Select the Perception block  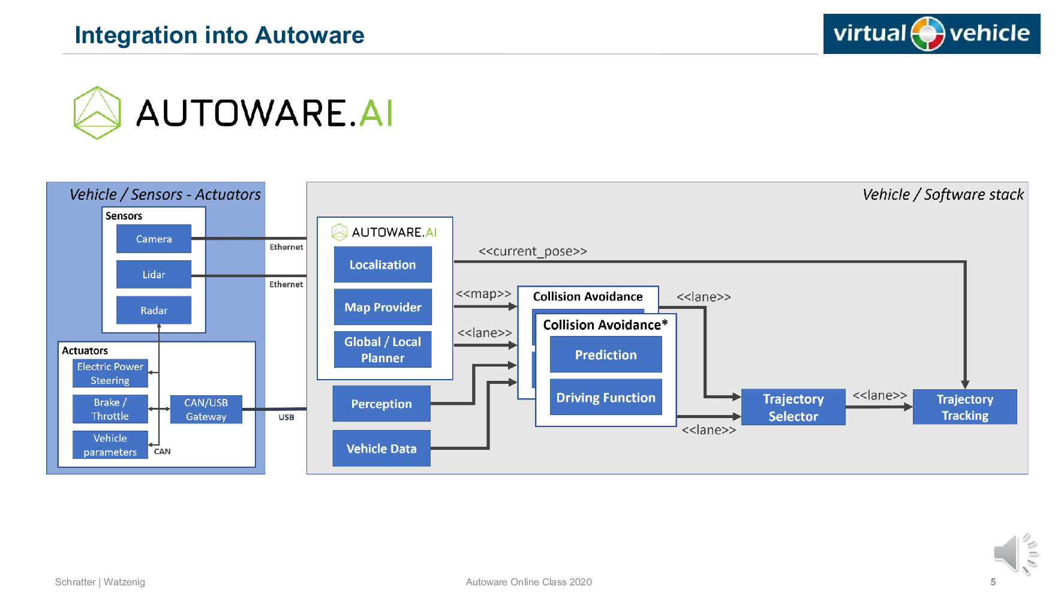[x=381, y=404]
